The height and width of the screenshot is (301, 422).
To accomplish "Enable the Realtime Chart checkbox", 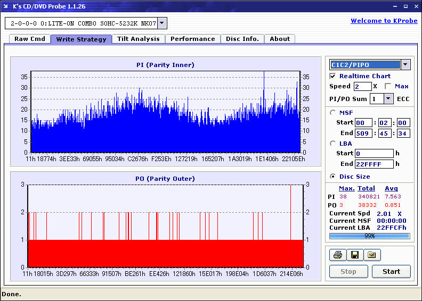I will coord(333,77).
